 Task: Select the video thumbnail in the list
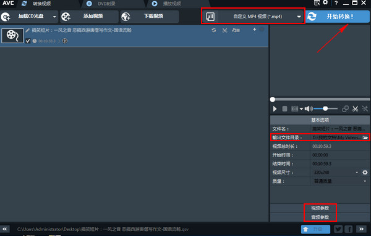[x=12, y=36]
